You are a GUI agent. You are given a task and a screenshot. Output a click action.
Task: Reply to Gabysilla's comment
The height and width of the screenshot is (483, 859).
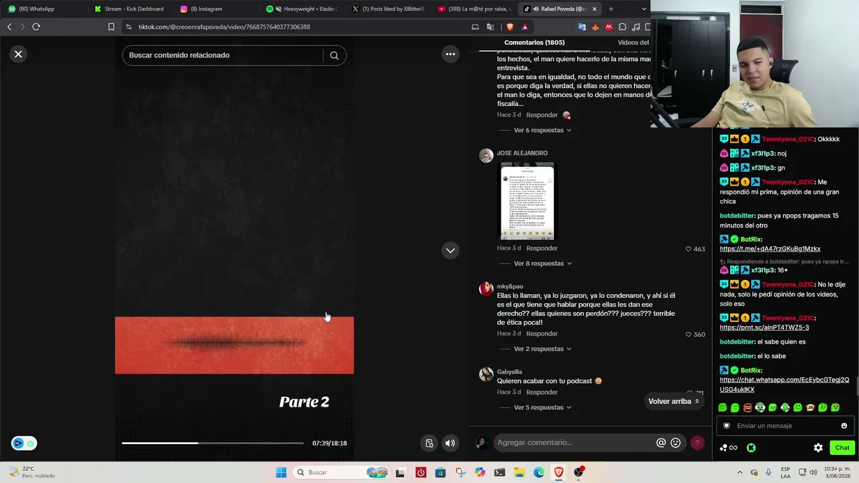(x=542, y=392)
